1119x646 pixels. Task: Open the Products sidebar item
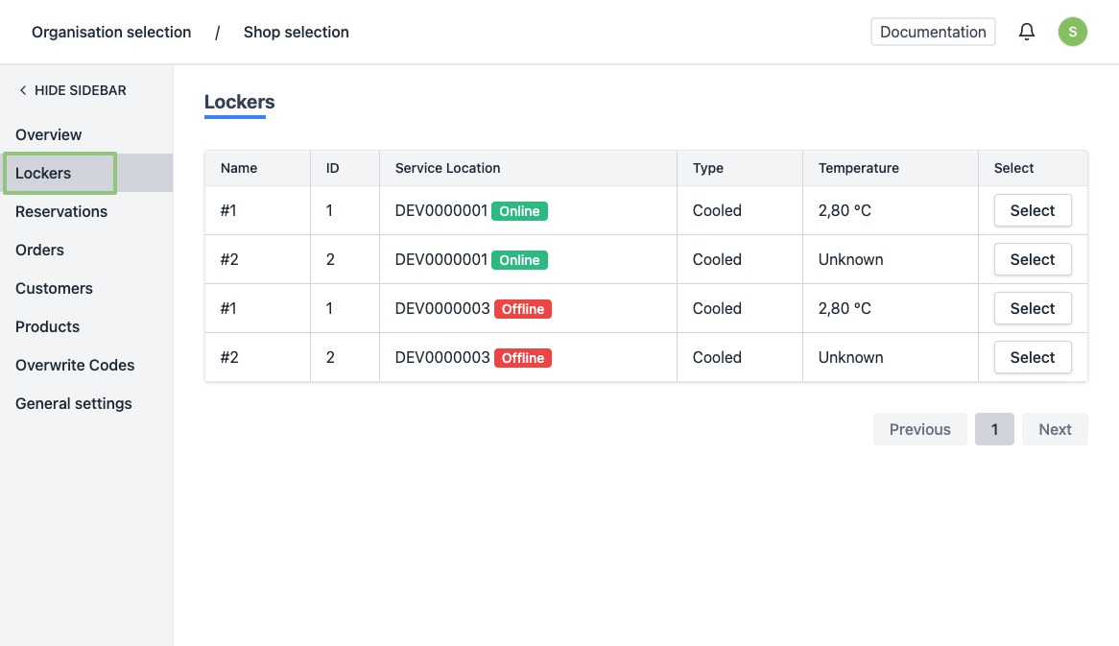(48, 326)
